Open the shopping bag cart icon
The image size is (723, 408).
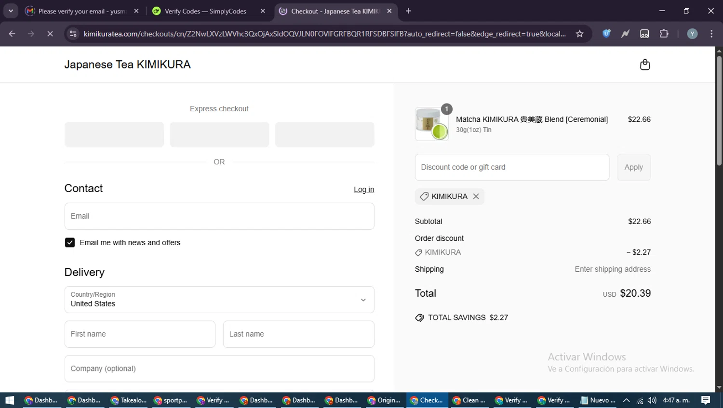[x=644, y=65]
